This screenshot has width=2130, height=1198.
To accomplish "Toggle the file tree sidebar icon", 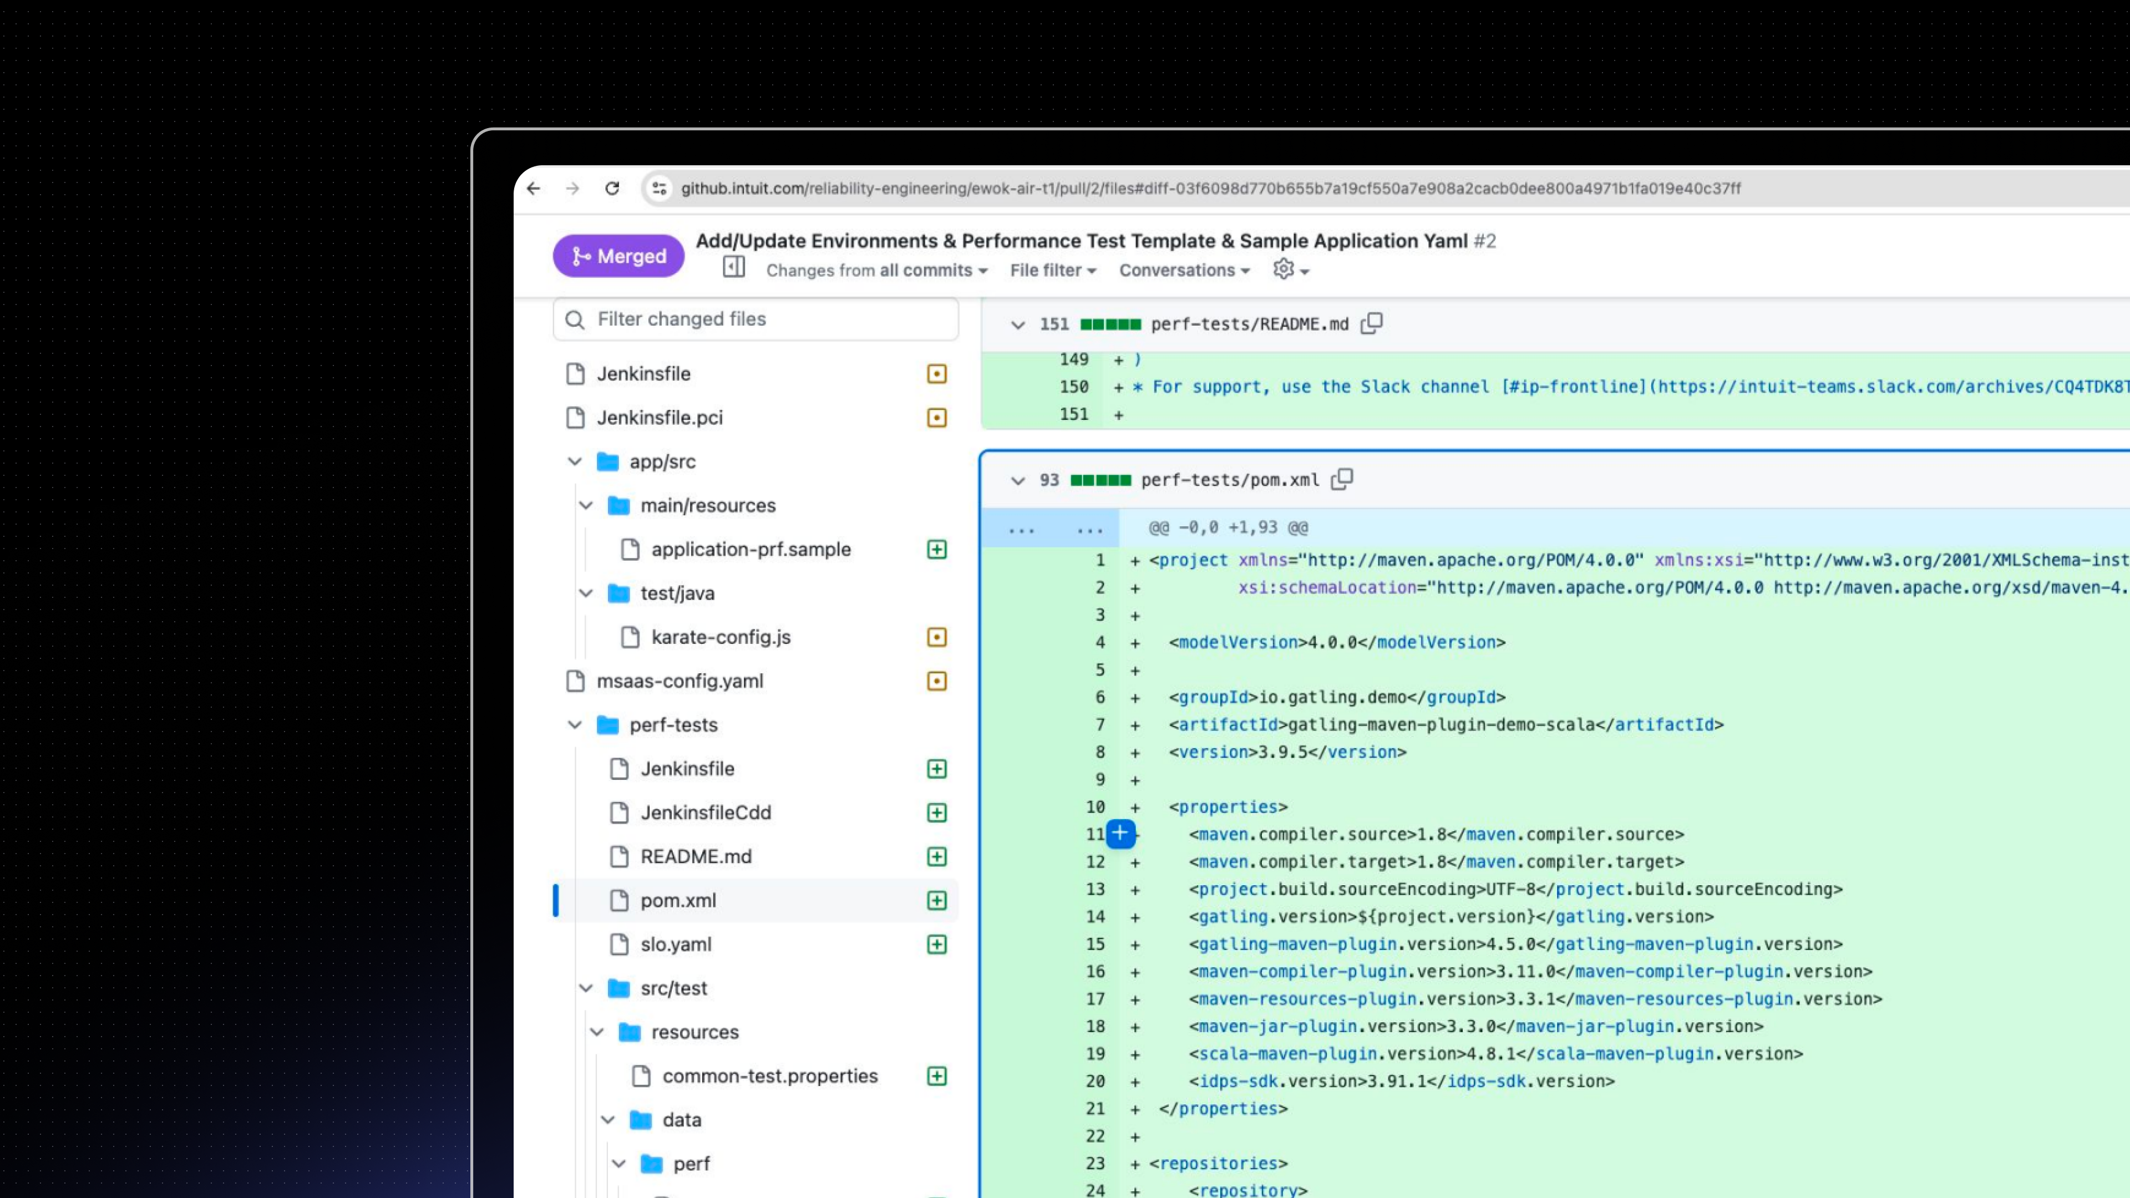I will pos(733,267).
